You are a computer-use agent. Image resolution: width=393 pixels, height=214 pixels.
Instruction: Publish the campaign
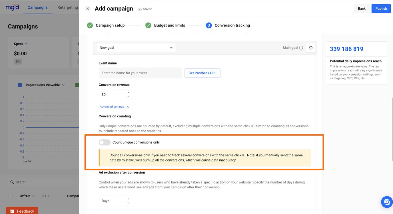[381, 8]
